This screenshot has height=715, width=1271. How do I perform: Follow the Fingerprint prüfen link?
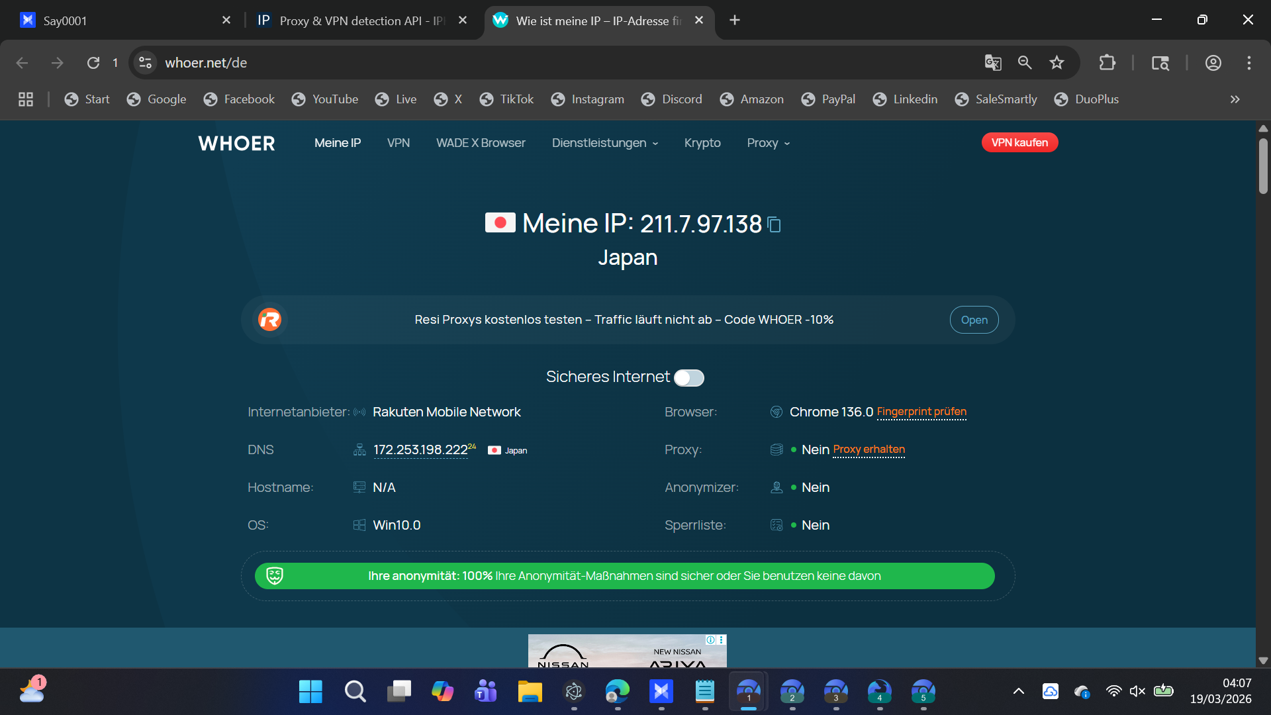tap(921, 412)
